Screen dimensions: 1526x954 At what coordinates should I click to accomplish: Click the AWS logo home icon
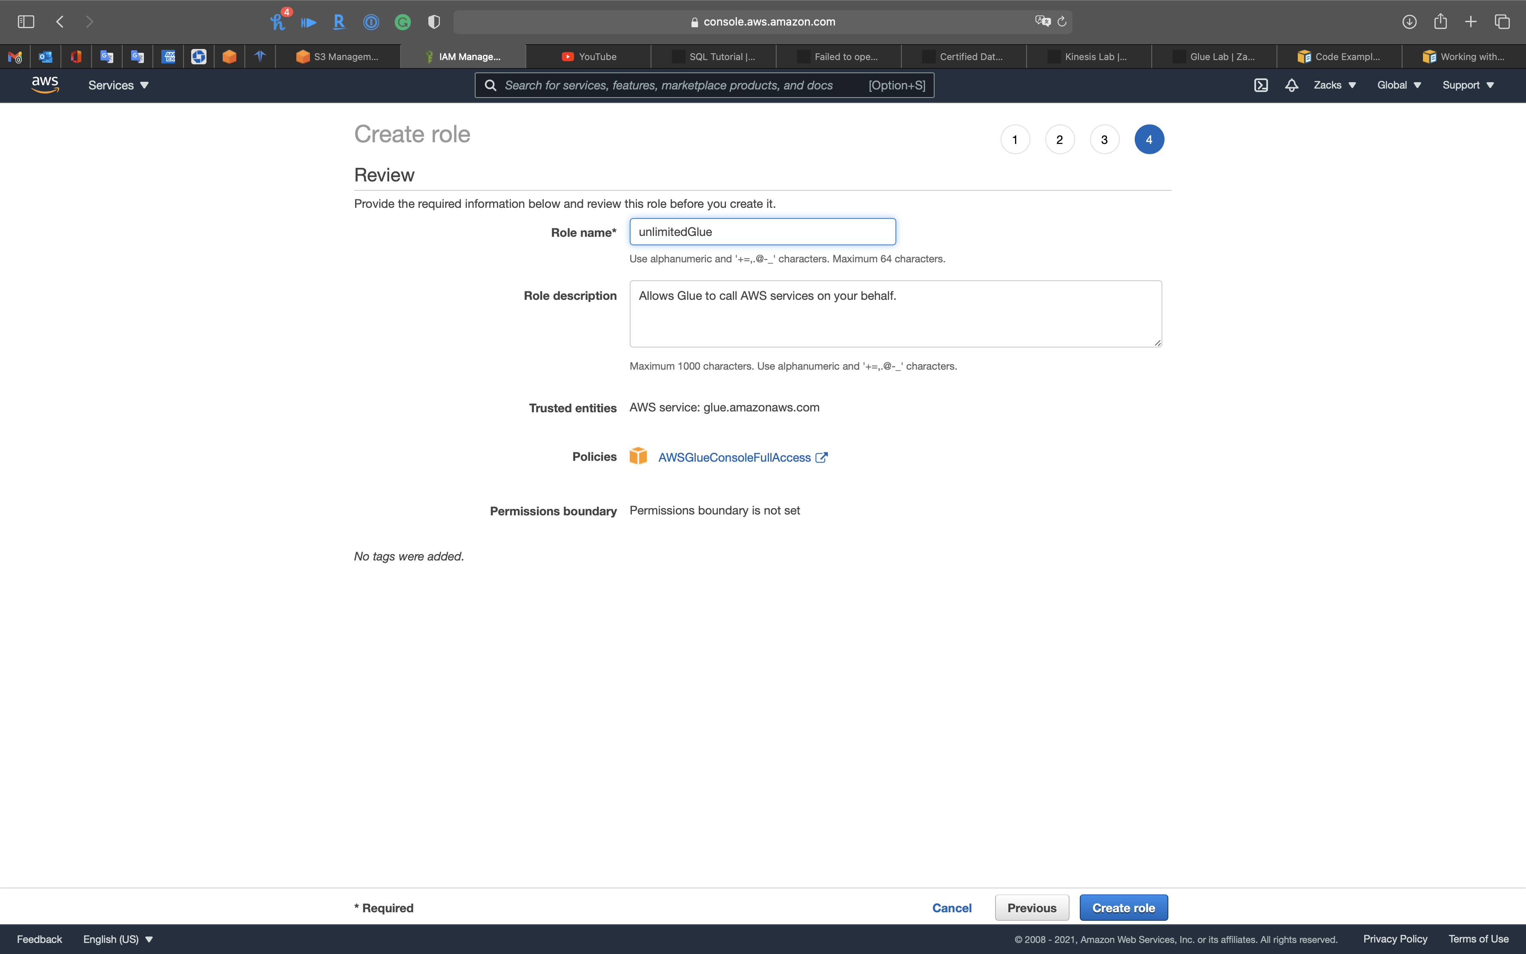tap(45, 85)
